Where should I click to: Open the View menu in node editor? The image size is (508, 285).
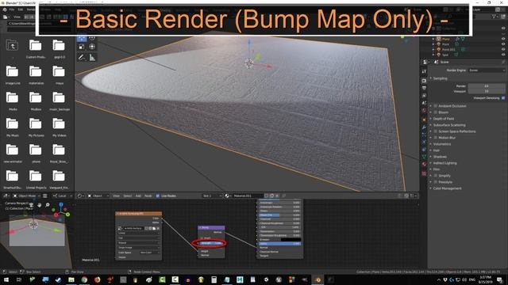(x=116, y=196)
